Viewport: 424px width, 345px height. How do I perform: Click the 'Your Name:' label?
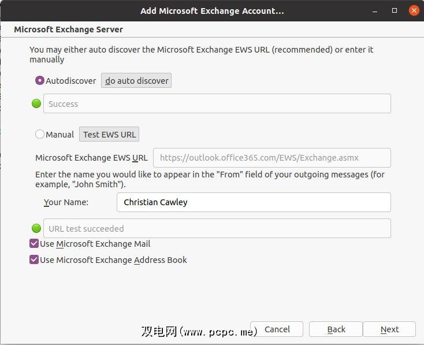pyautogui.click(x=66, y=202)
